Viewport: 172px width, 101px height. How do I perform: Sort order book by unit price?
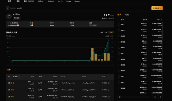coord(145,20)
